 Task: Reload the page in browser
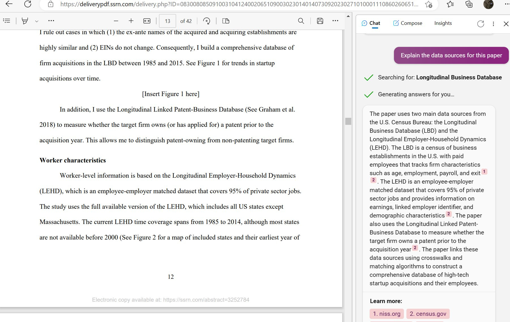[28, 4]
